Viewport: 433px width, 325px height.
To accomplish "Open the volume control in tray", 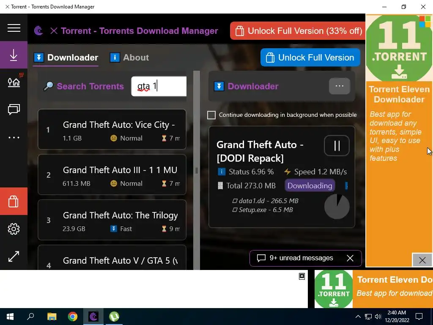I will 378,317.
